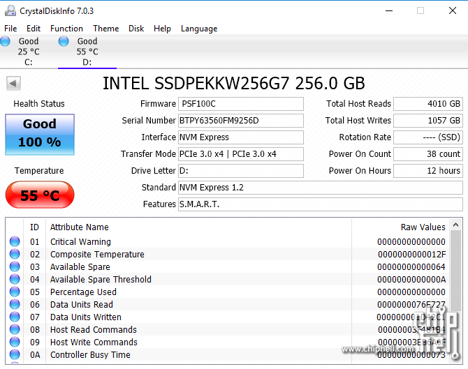
Task: Click raw value 0000000000064
Action: [x=411, y=266]
